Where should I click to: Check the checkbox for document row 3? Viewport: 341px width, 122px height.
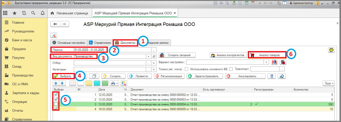pyautogui.click(x=56, y=104)
